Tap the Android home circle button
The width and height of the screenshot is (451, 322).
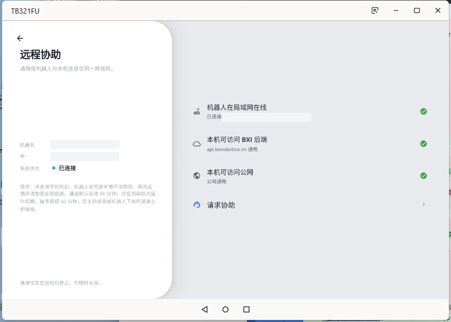[x=225, y=309]
